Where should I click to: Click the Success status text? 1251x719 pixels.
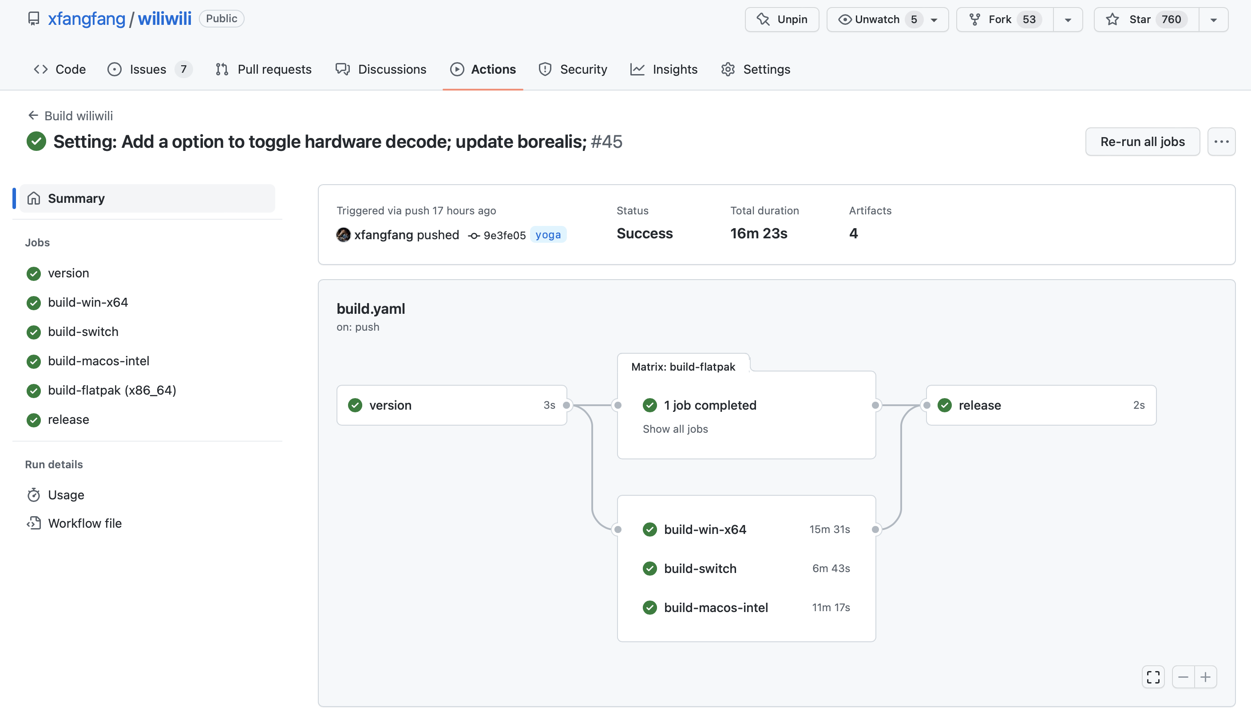point(645,233)
